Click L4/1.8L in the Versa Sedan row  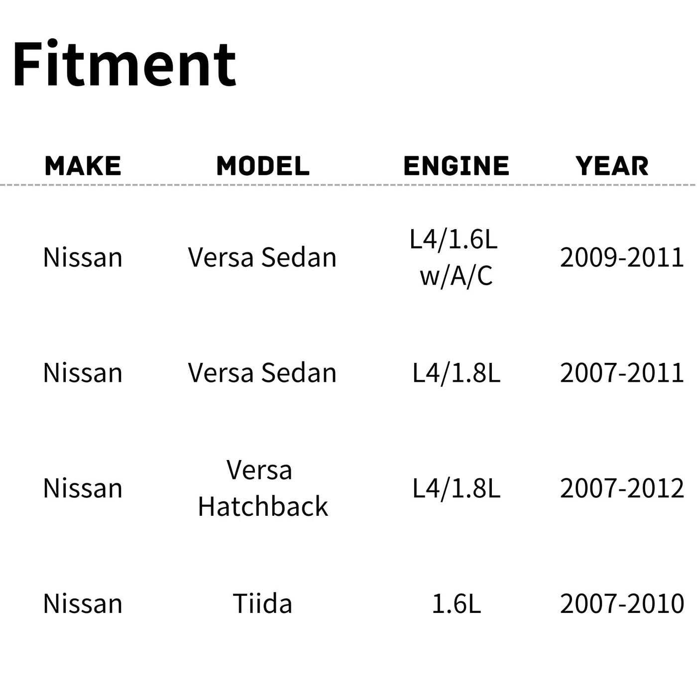(x=456, y=373)
